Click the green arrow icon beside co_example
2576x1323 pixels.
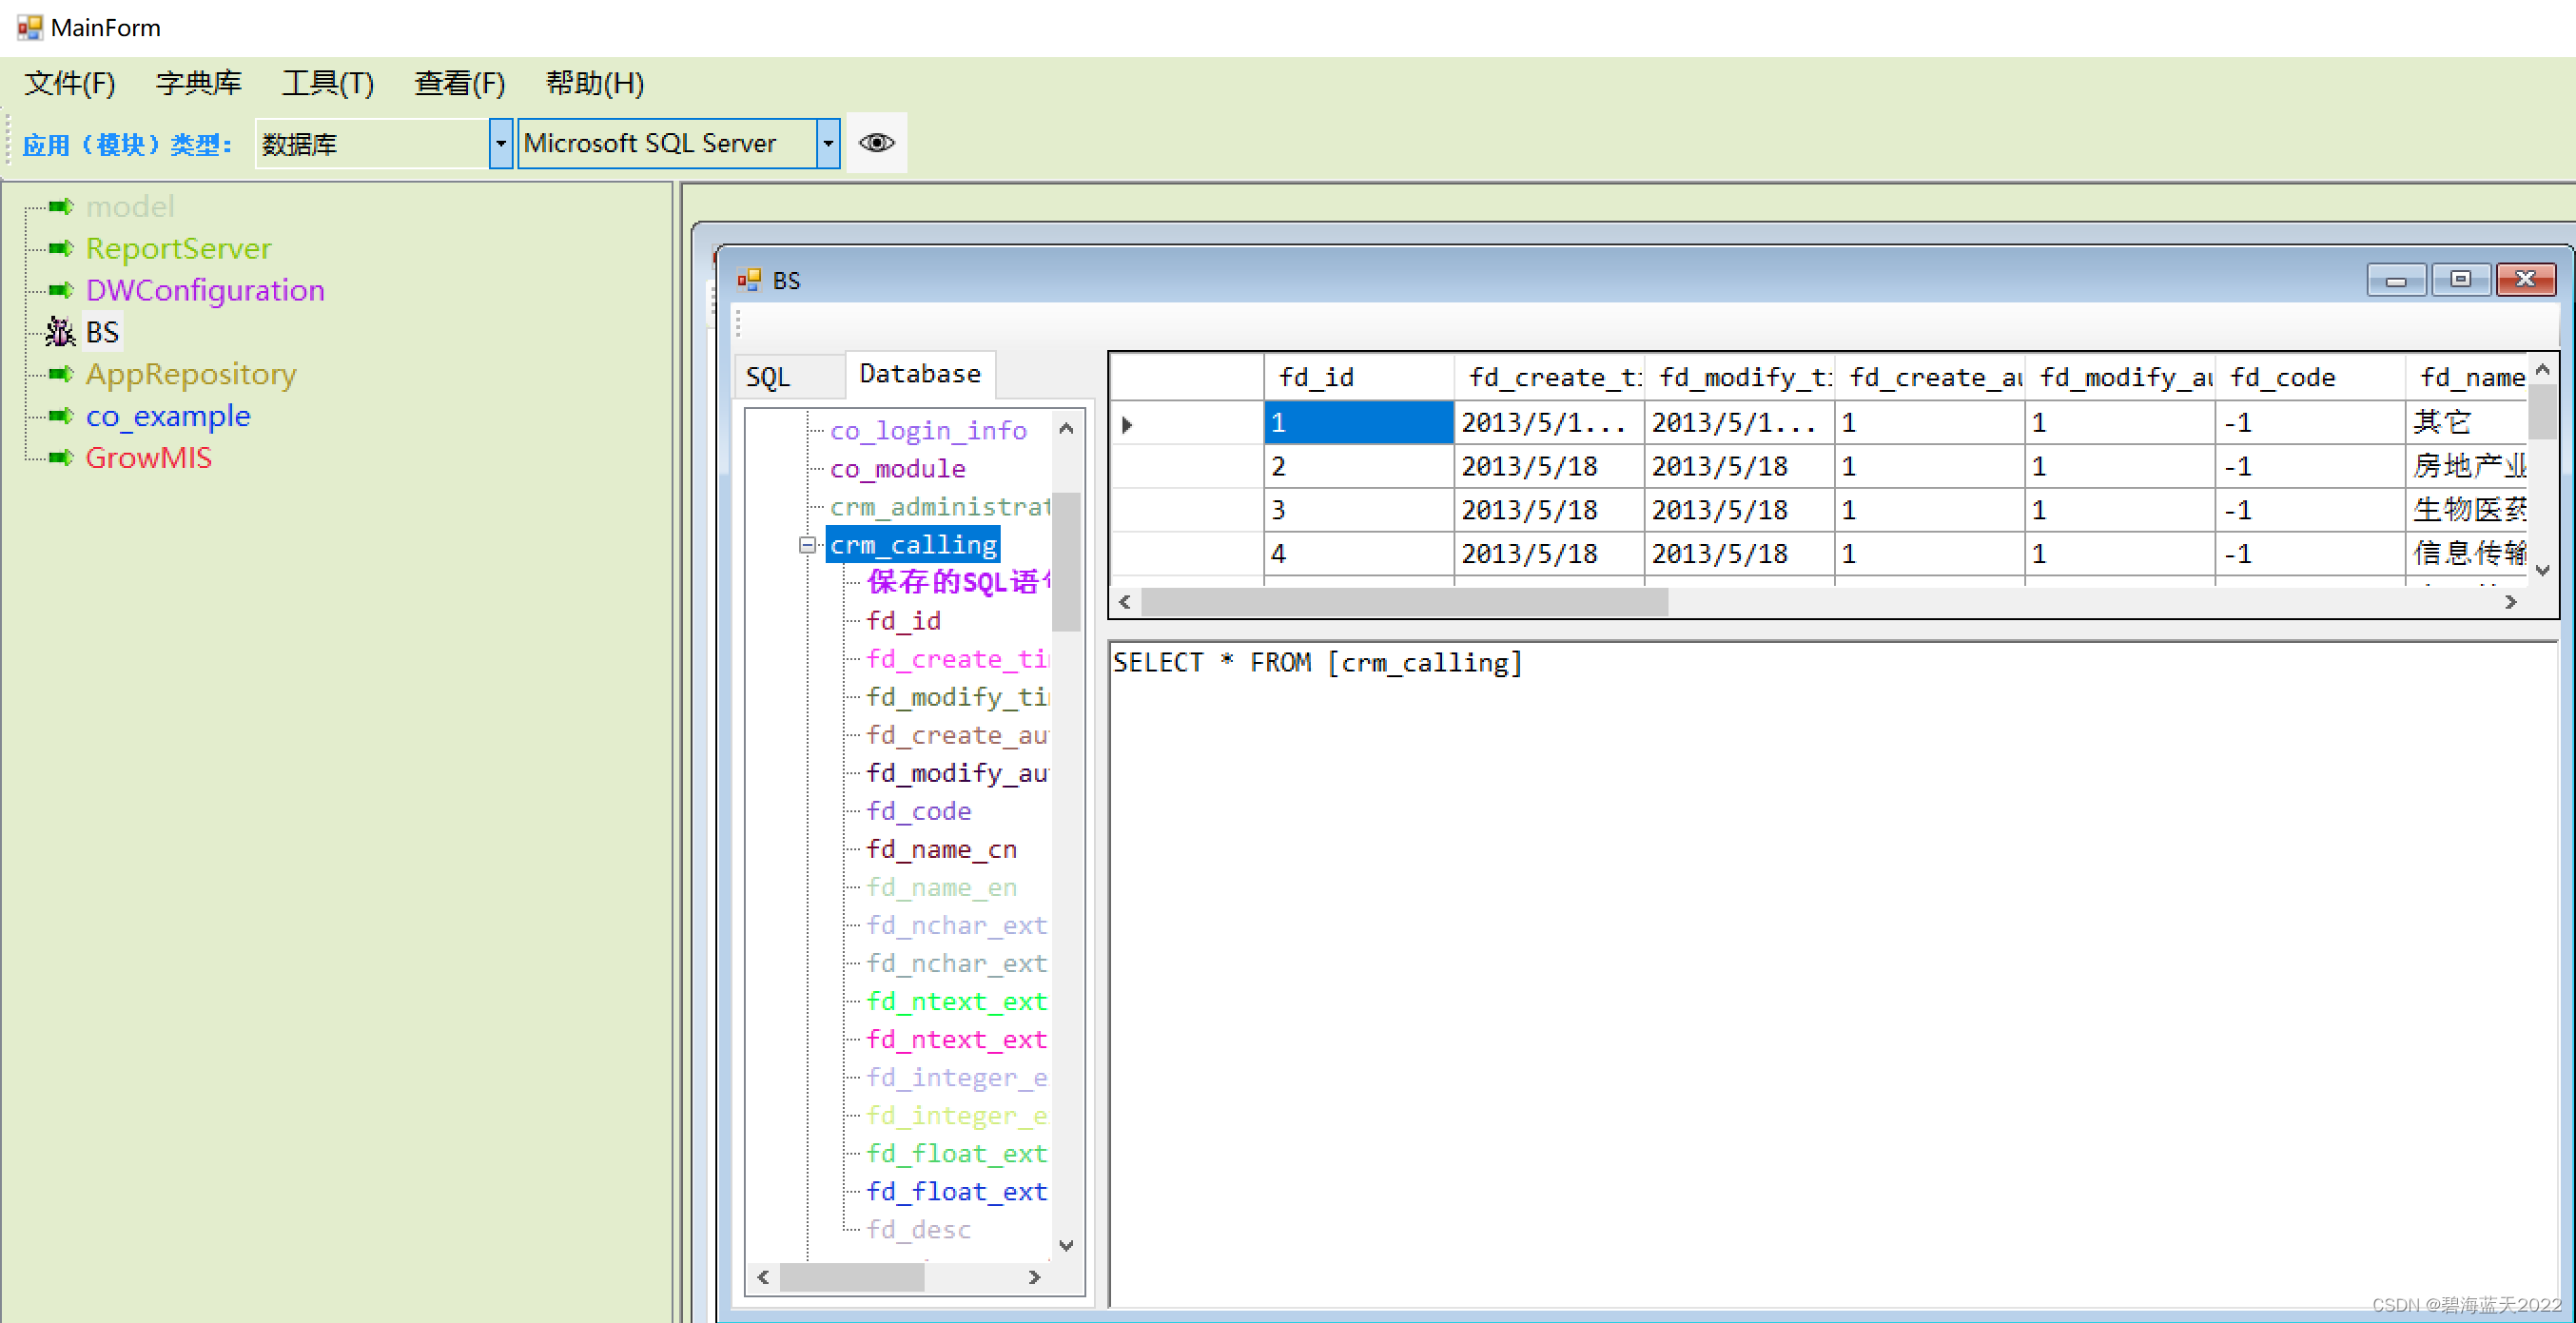click(61, 416)
